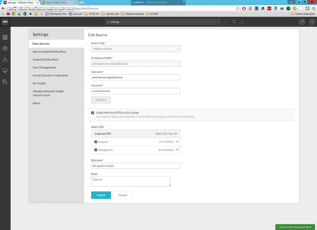Click the search magnifier icon in top bar
Viewport: 317px width, 230px height.
pos(234,22)
